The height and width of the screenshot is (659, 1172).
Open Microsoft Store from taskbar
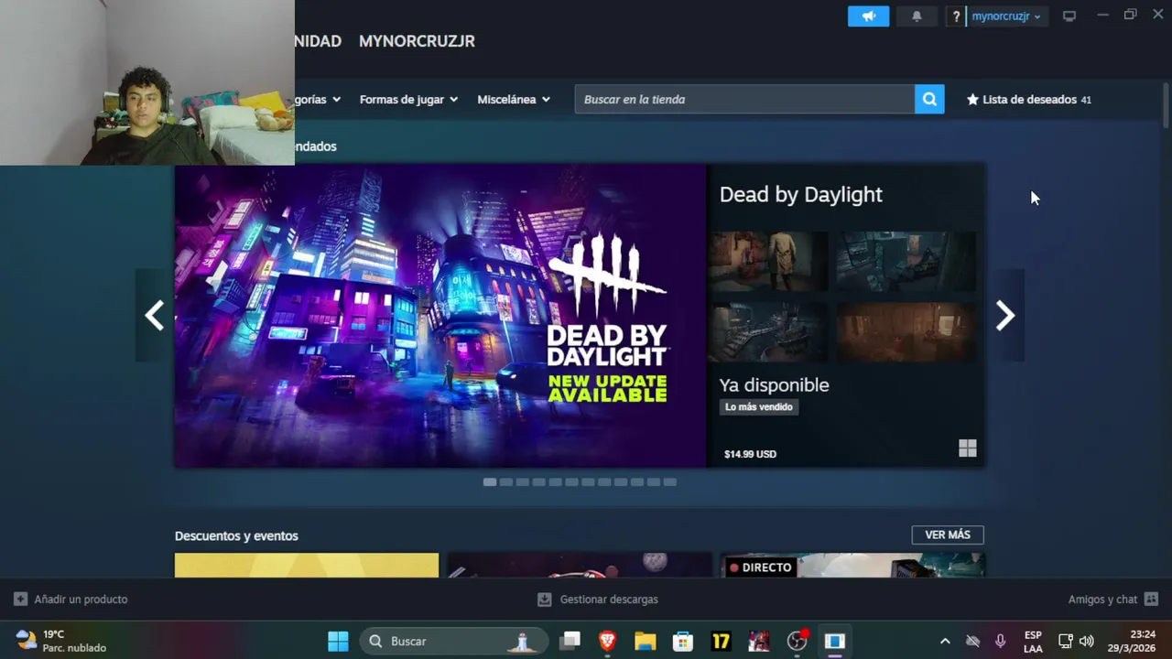(683, 641)
